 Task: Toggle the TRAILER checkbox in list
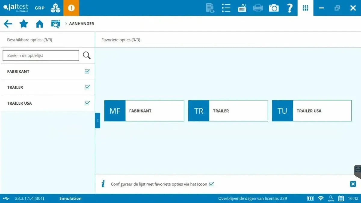[x=87, y=87]
